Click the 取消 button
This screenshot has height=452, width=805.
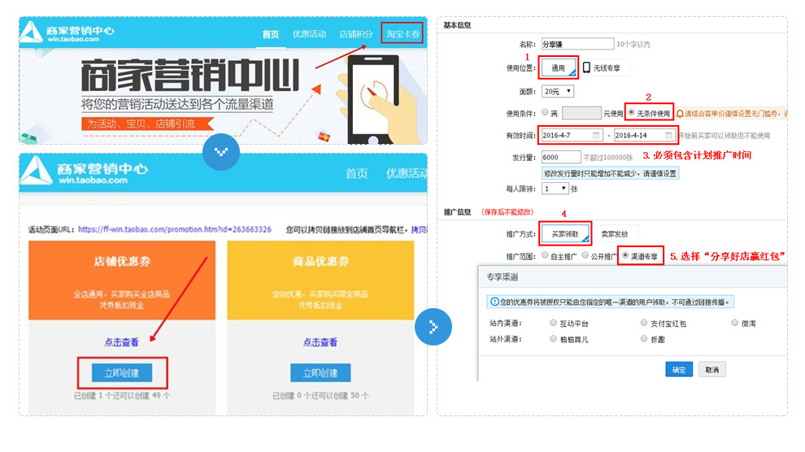coord(712,369)
